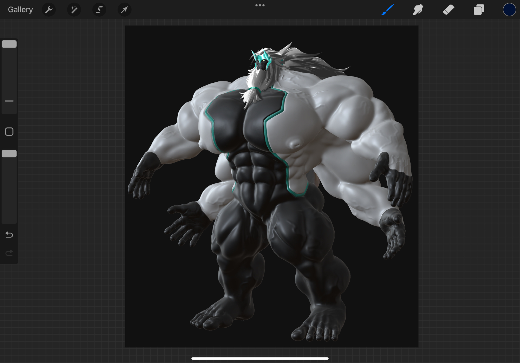
Task: Open the Adjustments magic wand menu
Action: tap(74, 10)
